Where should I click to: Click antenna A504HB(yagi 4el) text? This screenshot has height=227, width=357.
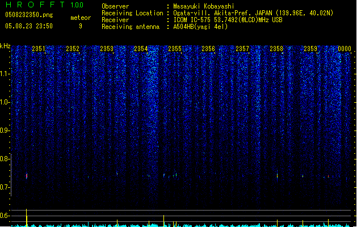[x=200, y=27]
